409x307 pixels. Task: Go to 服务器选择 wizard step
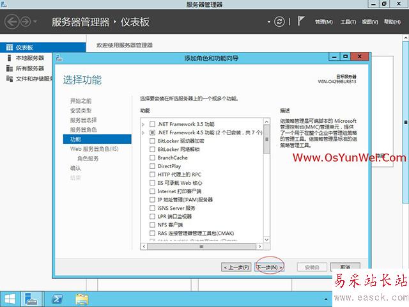[x=84, y=120]
